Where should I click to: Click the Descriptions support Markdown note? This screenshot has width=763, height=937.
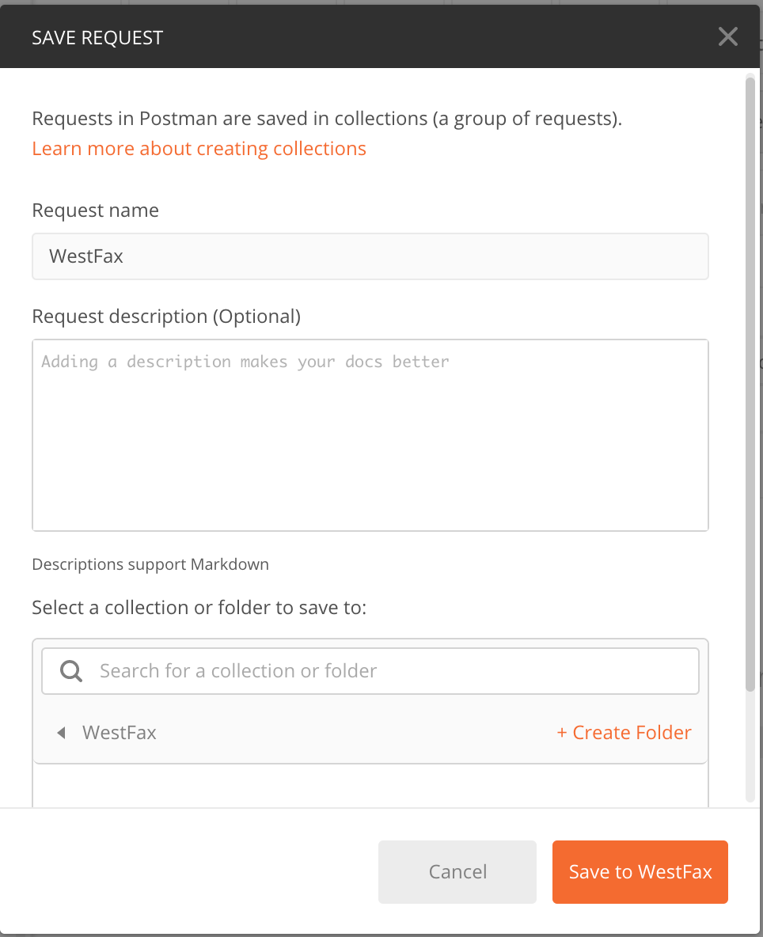[150, 563]
